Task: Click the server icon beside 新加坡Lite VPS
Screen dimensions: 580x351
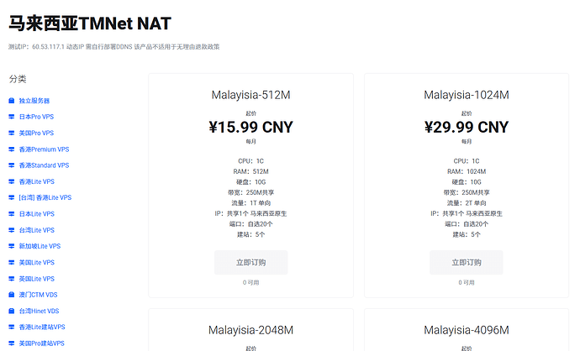Action: tap(12, 246)
